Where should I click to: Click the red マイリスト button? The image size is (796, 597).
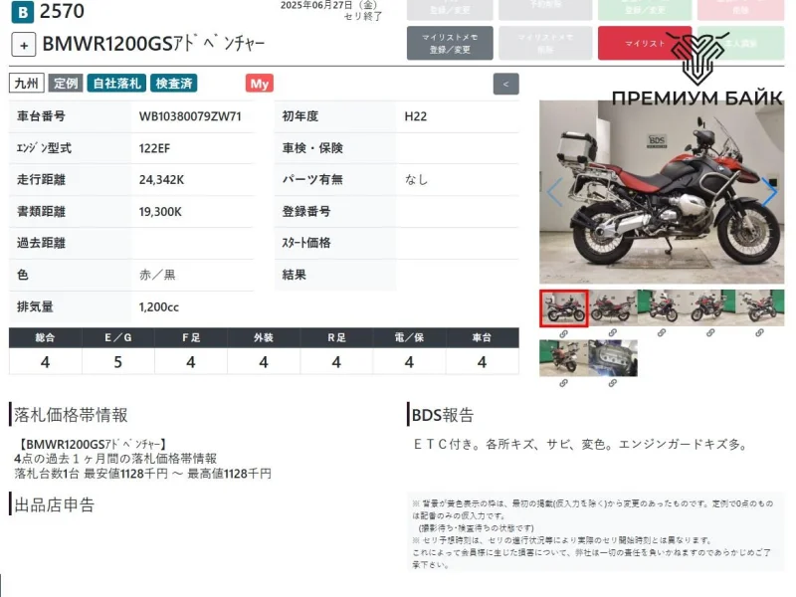click(x=645, y=43)
